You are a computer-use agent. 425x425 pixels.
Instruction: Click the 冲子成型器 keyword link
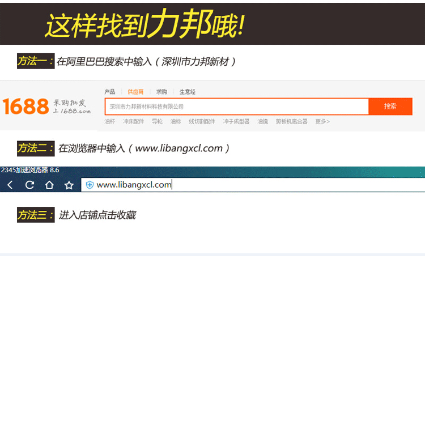(236, 121)
